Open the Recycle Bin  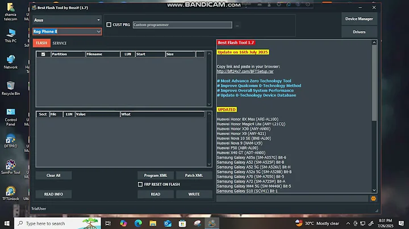point(10,88)
